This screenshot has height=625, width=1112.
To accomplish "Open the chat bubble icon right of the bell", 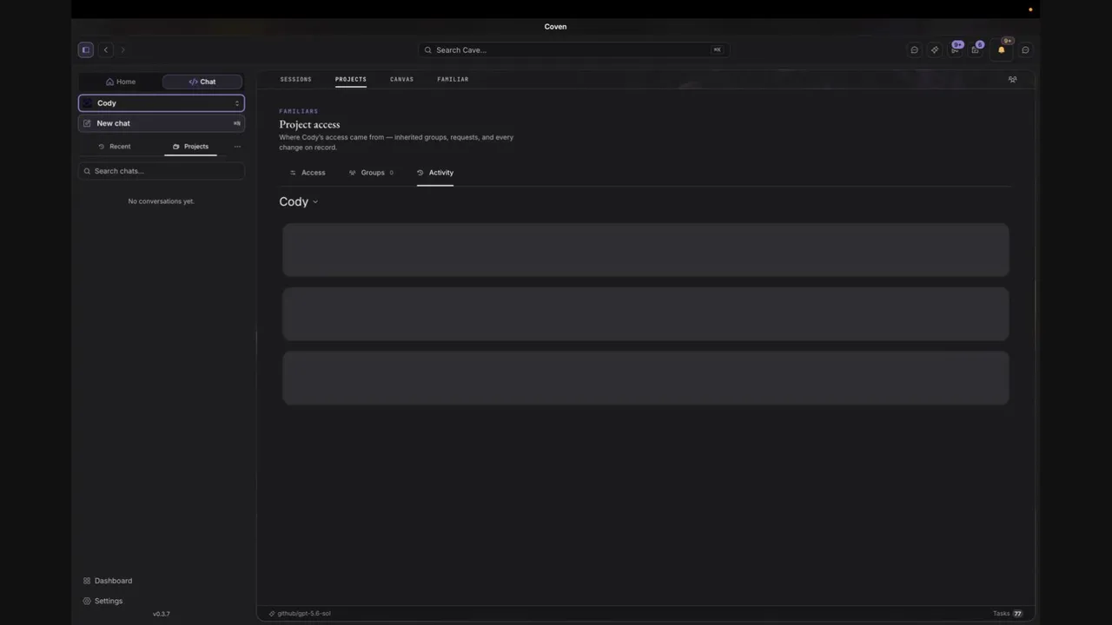I will (1025, 50).
